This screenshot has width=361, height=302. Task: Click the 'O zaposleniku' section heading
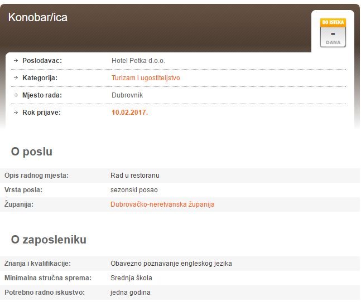click(49, 240)
